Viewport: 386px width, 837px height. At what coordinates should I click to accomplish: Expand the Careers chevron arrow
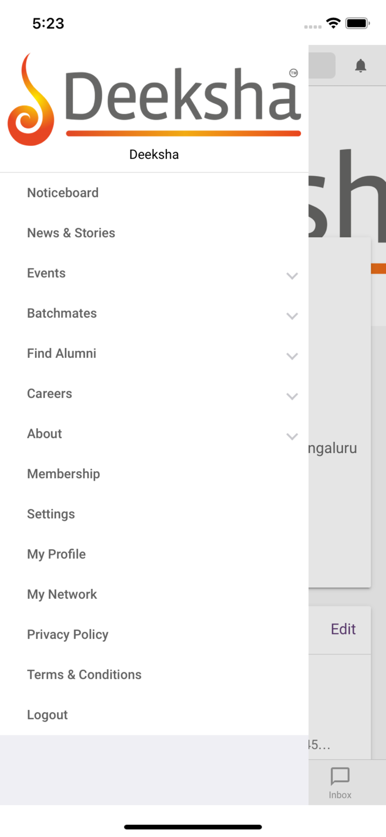point(292,396)
